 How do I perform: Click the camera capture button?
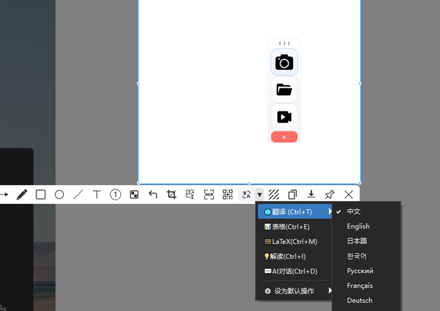click(284, 62)
